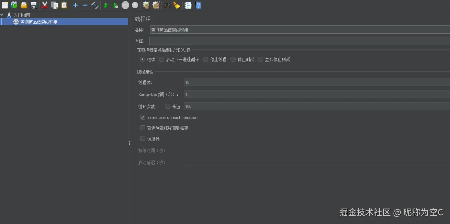450x224 pixels.
Task: Click the 持续时间（秒） input field
Action: click(317, 150)
